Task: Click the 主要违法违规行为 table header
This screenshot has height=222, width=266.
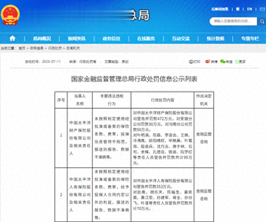Action: coord(112,100)
